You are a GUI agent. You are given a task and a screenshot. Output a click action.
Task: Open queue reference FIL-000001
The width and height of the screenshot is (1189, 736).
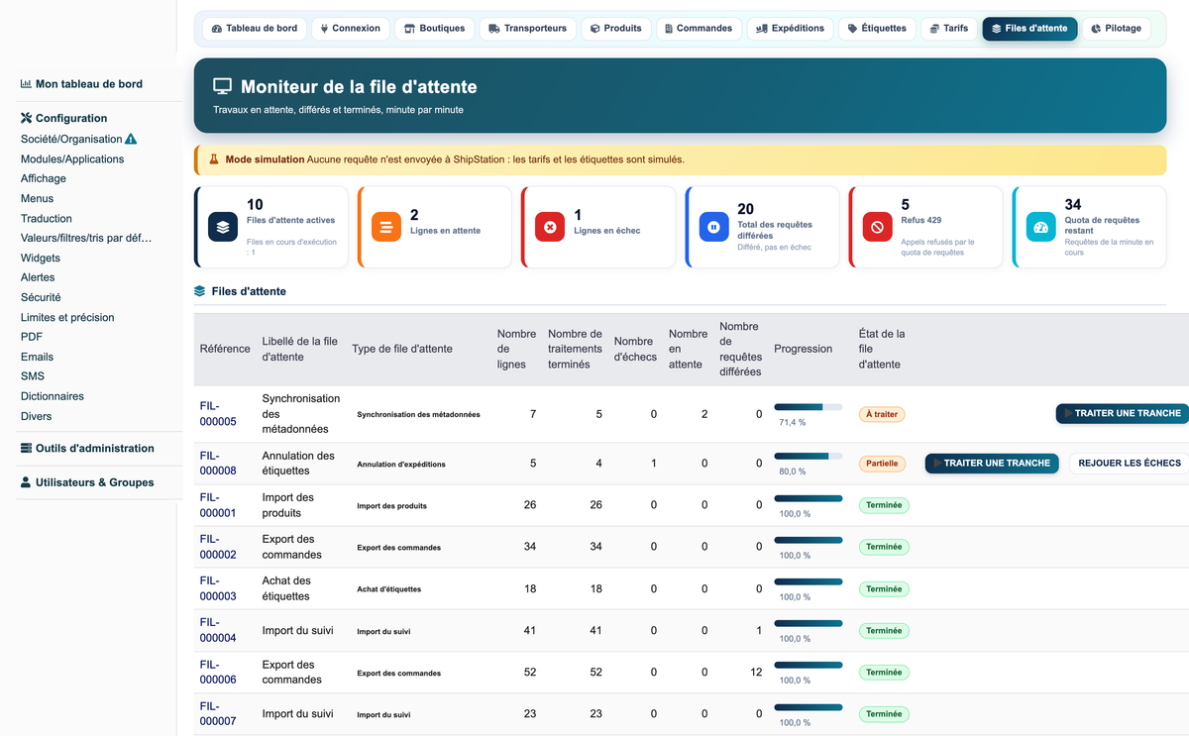(x=218, y=505)
